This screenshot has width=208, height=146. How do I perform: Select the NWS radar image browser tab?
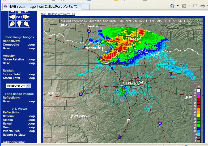(41, 6)
